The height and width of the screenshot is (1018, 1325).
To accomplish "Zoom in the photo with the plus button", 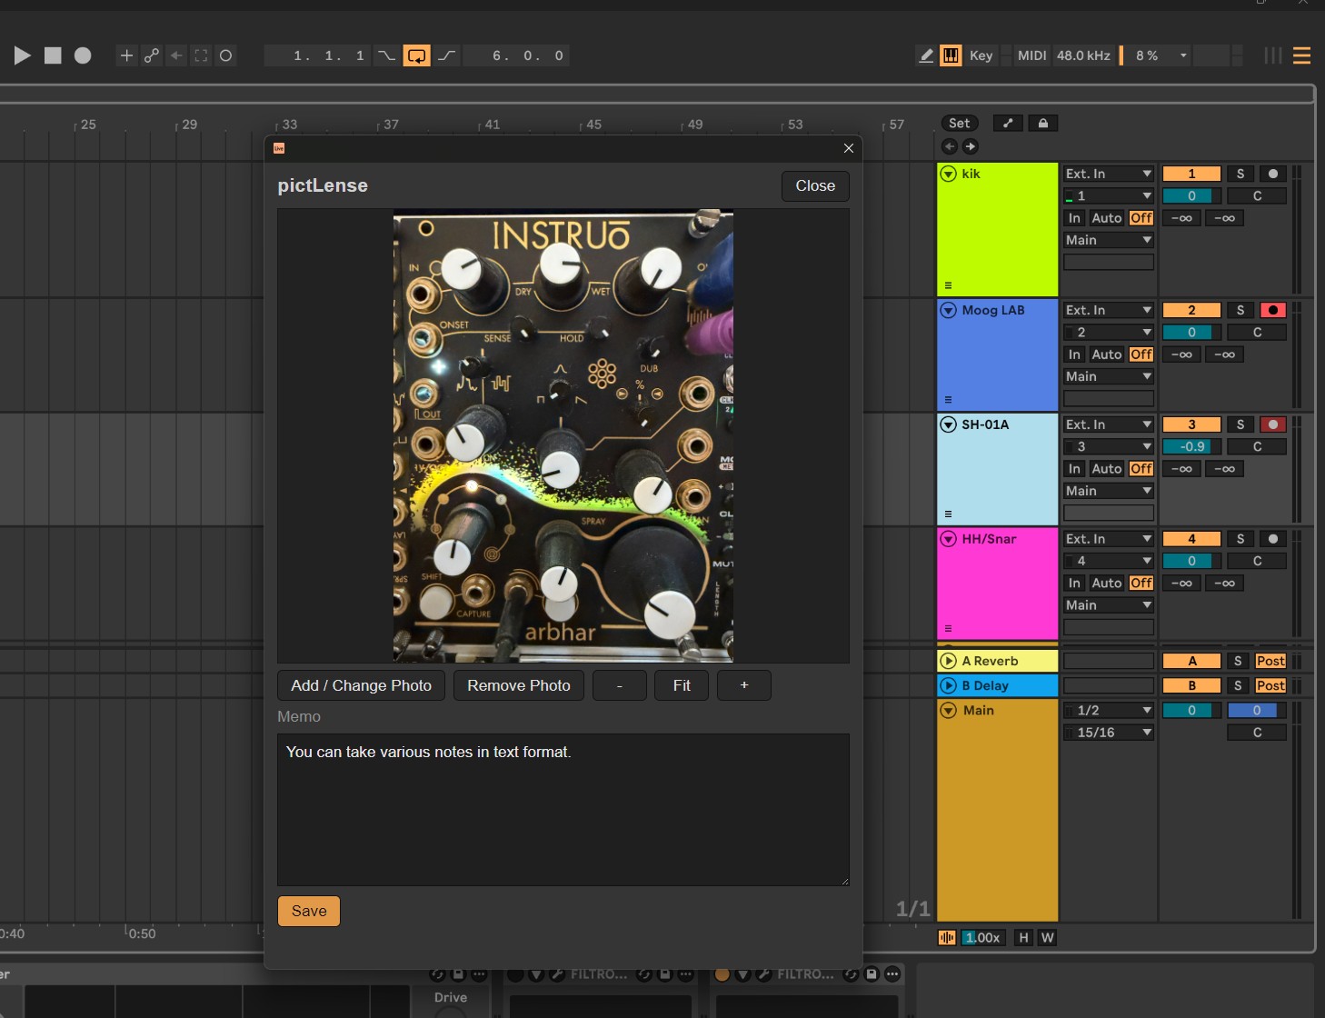I will click(744, 685).
